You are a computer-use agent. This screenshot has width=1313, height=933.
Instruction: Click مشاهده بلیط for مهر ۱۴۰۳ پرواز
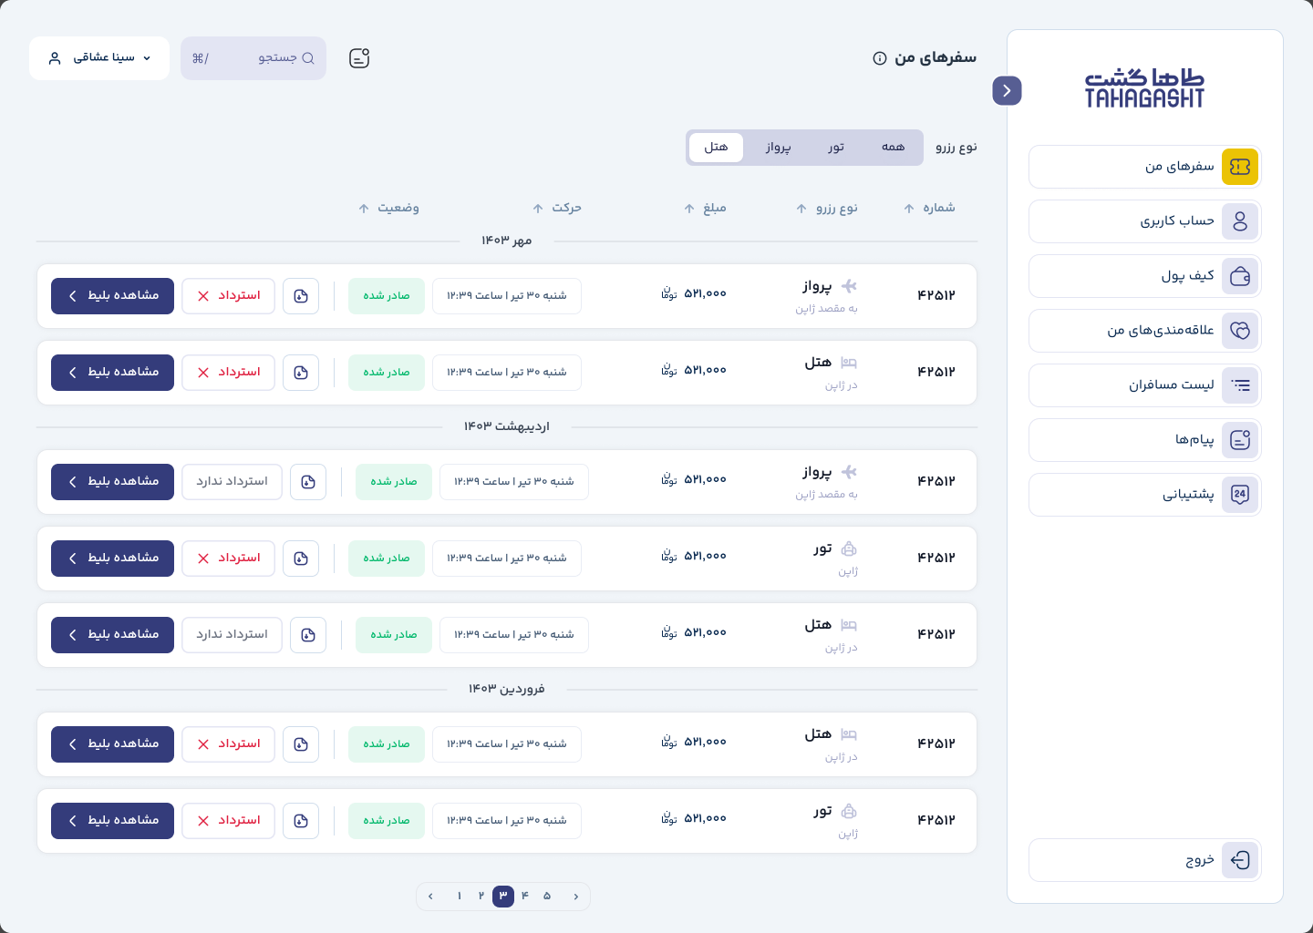[x=112, y=296]
